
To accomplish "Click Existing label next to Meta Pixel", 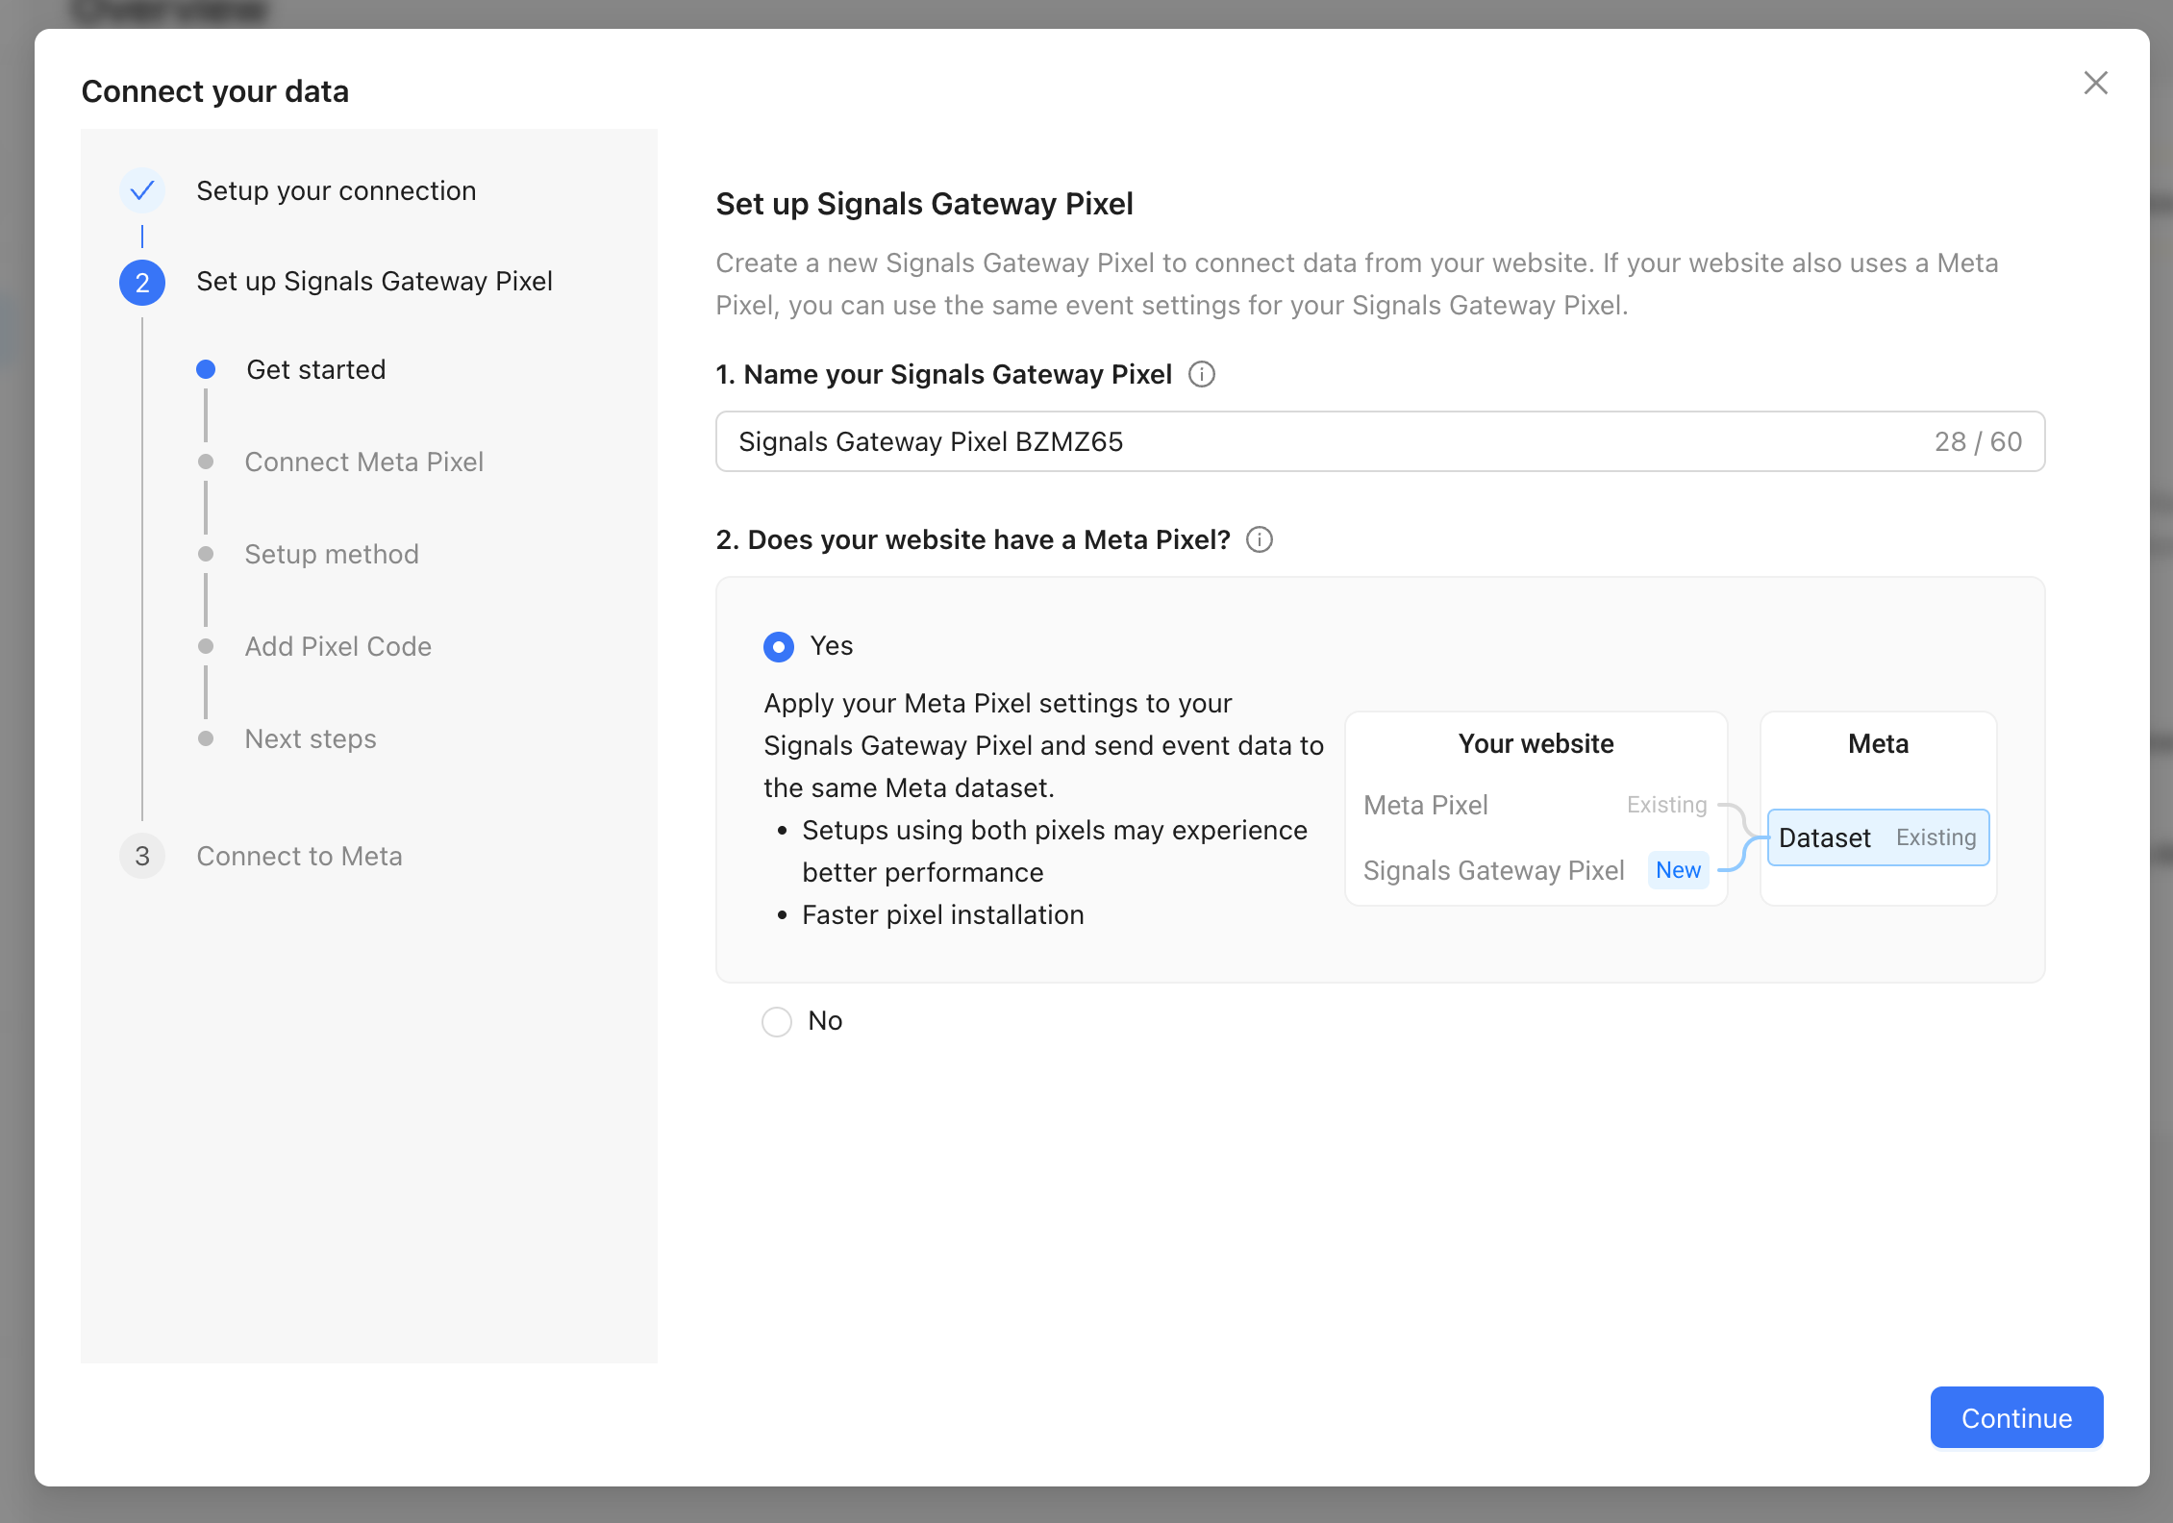I will tap(1666, 805).
